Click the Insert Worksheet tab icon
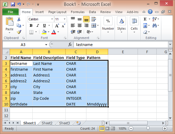175x134 pixels. (x=78, y=123)
